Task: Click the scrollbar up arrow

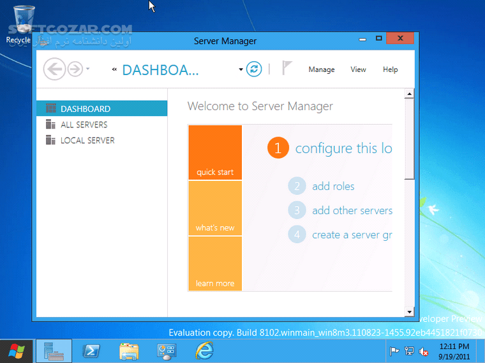Action: pyautogui.click(x=409, y=94)
